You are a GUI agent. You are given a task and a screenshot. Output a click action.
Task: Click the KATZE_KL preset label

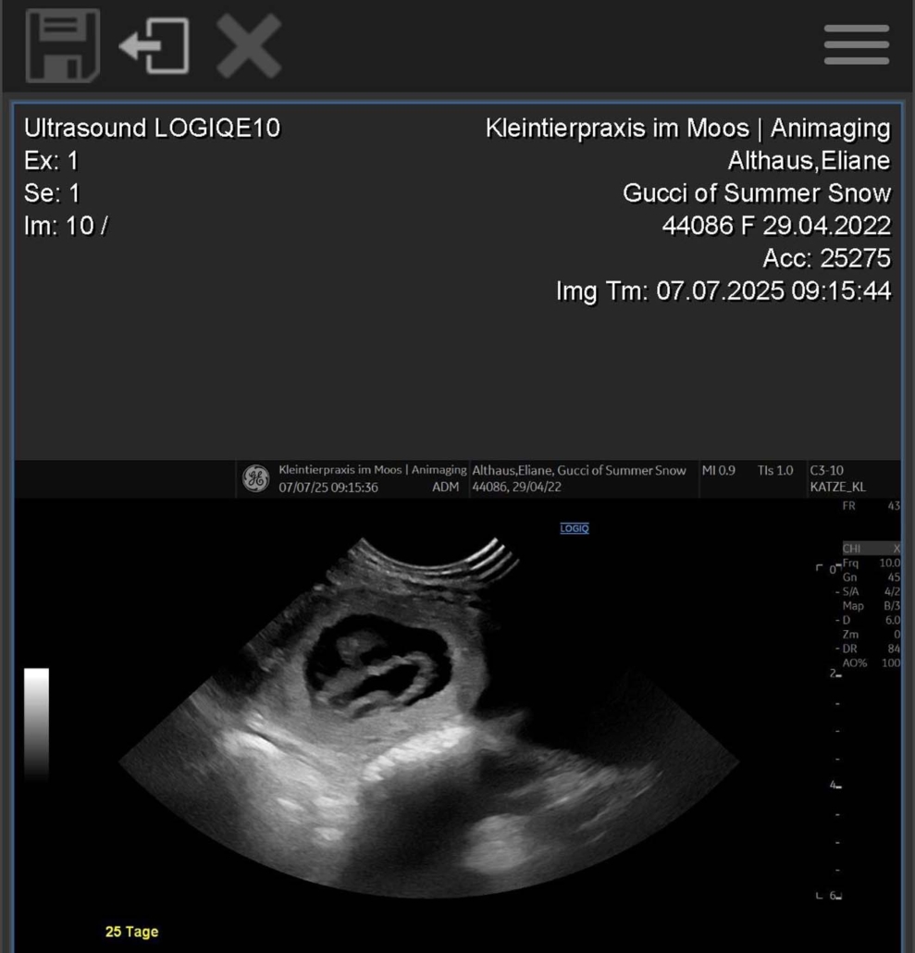pyautogui.click(x=836, y=488)
